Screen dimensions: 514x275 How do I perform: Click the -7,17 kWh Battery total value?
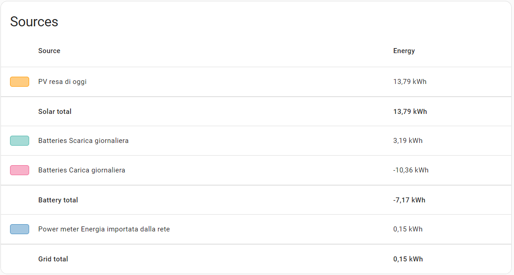click(x=409, y=200)
